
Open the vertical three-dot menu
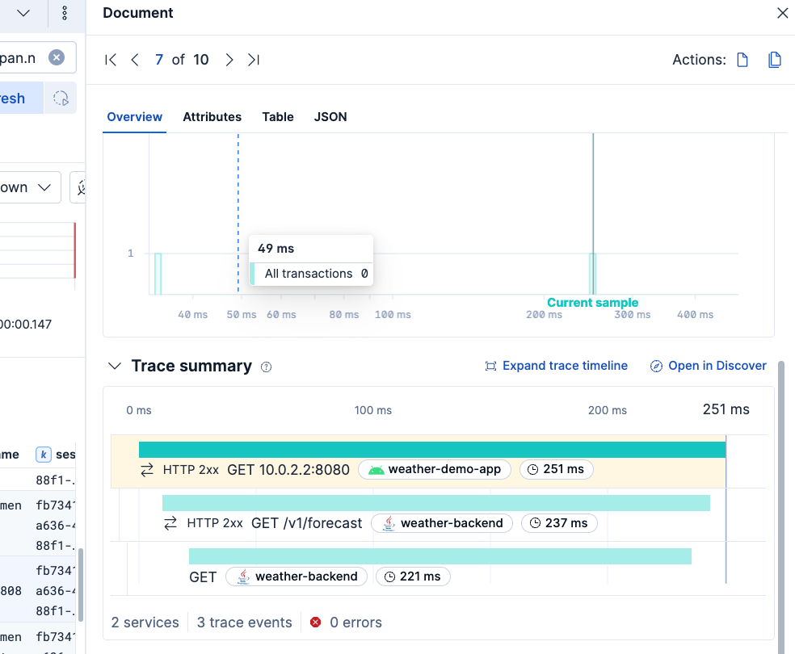(x=65, y=13)
